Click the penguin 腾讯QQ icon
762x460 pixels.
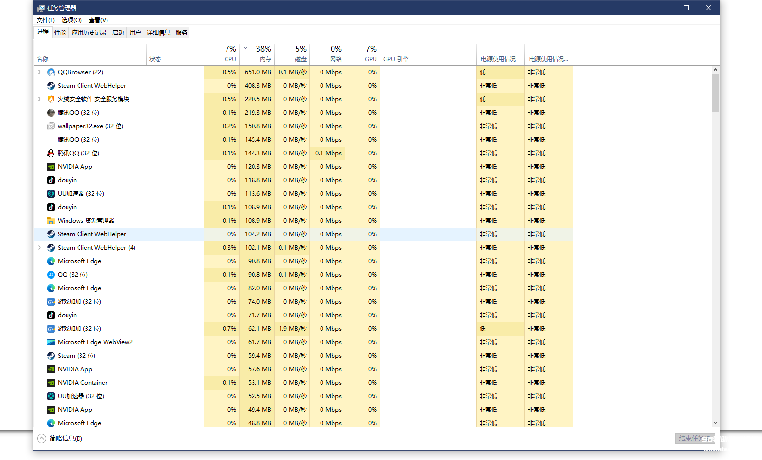[51, 153]
